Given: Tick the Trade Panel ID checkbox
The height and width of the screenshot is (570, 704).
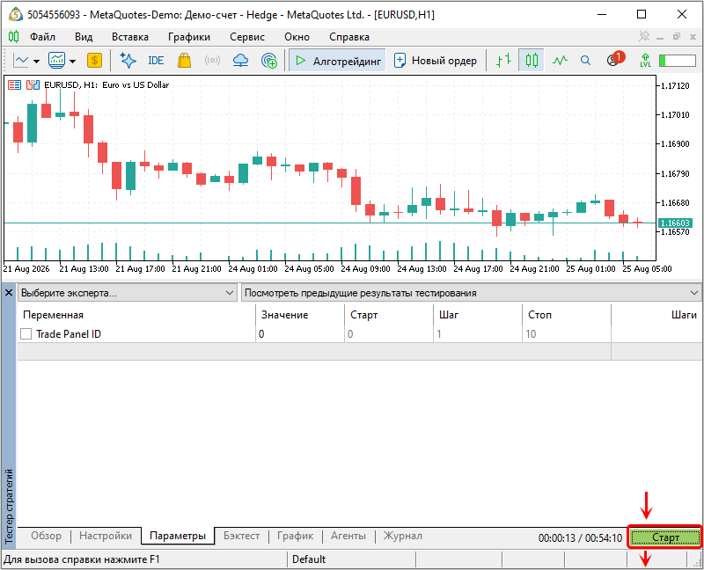Looking at the screenshot, I should 26,334.
